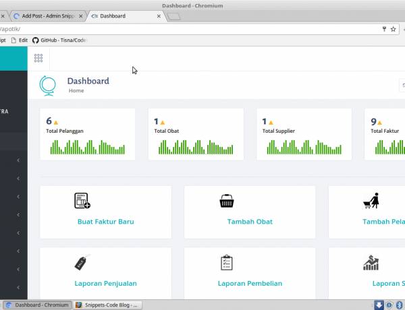Open the GitHub bookmark in bookmarks bar
Image resolution: width=405 pixels, height=310 pixels.
pyautogui.click(x=61, y=40)
